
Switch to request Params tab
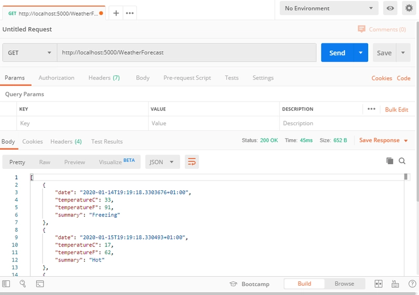[15, 78]
